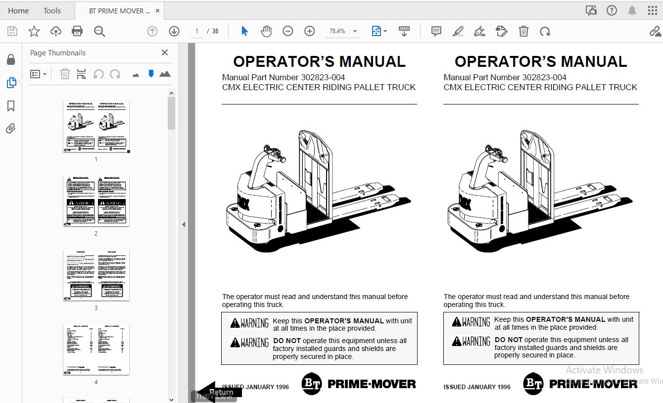Select page 1 thumbnail

(96, 127)
